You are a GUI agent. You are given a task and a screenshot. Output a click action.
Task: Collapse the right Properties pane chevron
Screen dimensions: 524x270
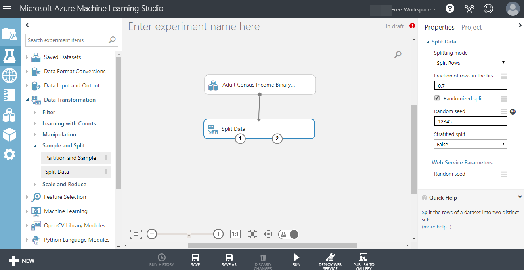tap(520, 25)
